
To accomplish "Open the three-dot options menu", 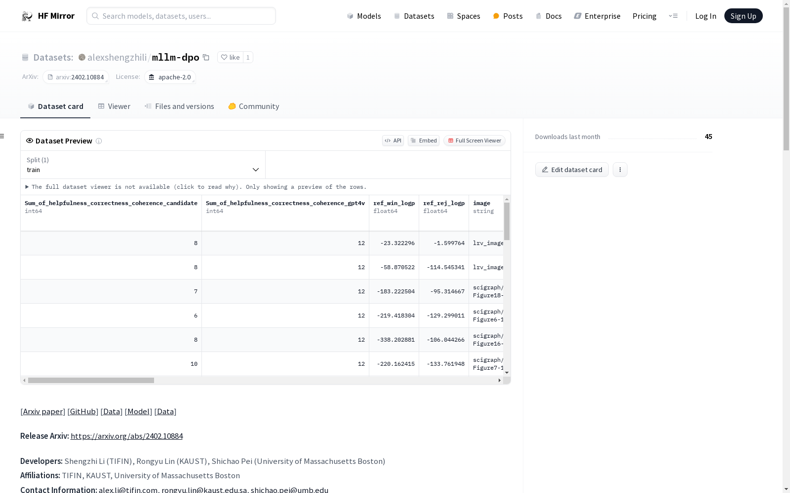I will (620, 170).
